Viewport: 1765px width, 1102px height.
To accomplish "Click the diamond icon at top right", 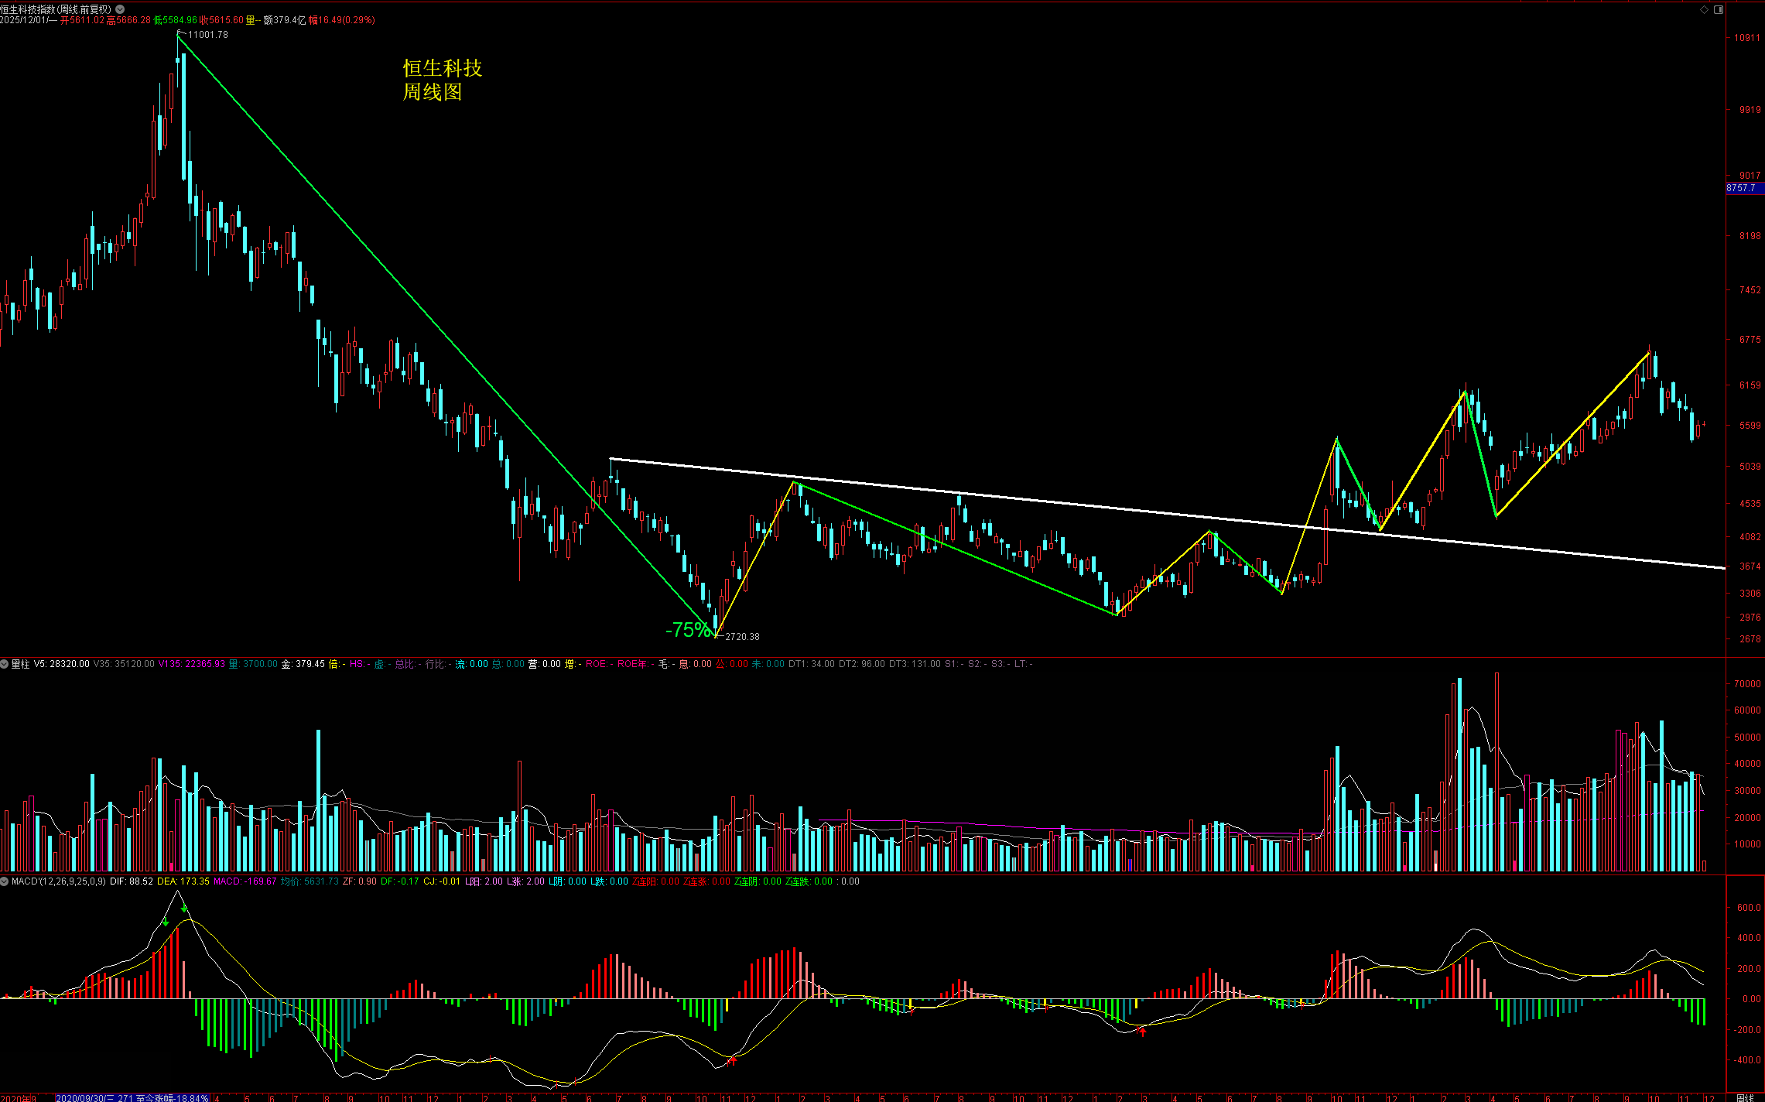I will (x=1704, y=9).
